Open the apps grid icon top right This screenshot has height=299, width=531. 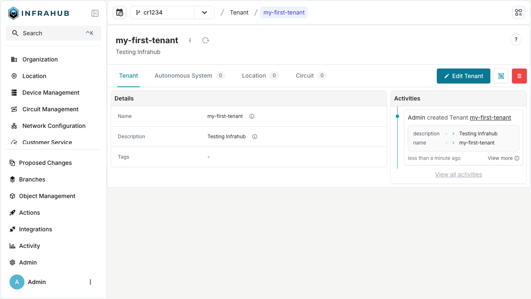[518, 12]
